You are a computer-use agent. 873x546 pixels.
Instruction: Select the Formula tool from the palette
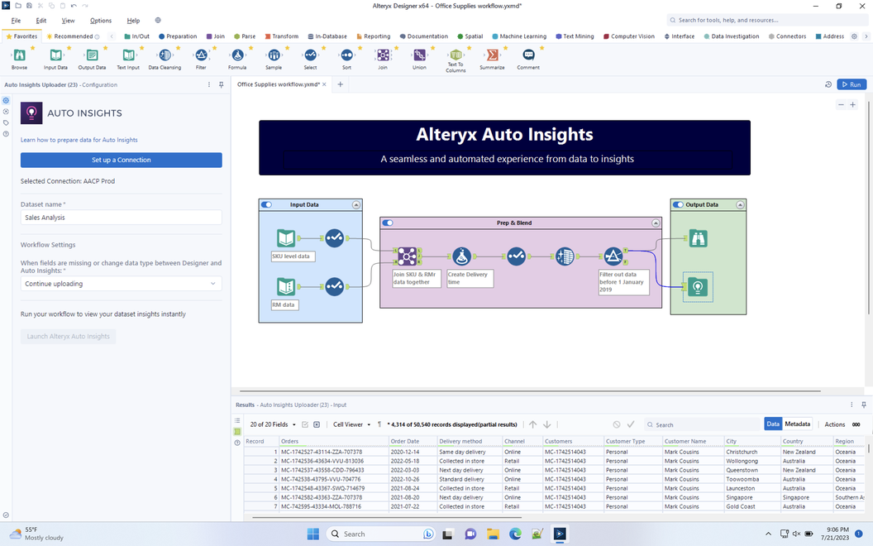[237, 56]
